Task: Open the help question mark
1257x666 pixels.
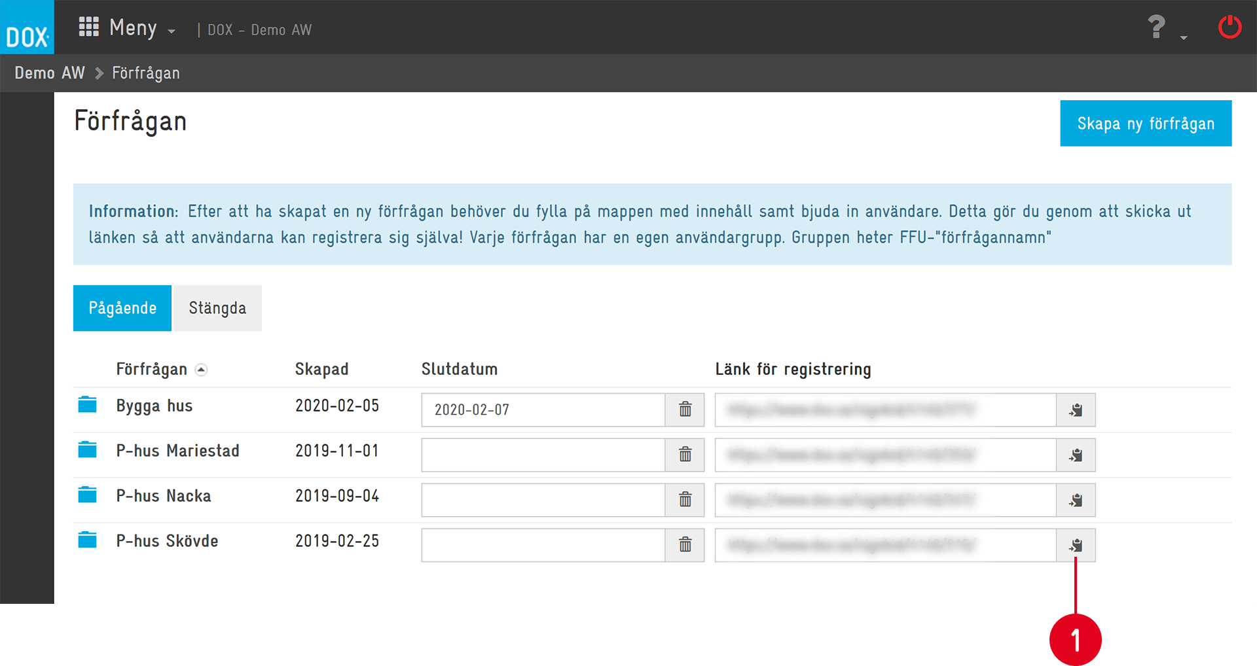Action: click(x=1156, y=27)
